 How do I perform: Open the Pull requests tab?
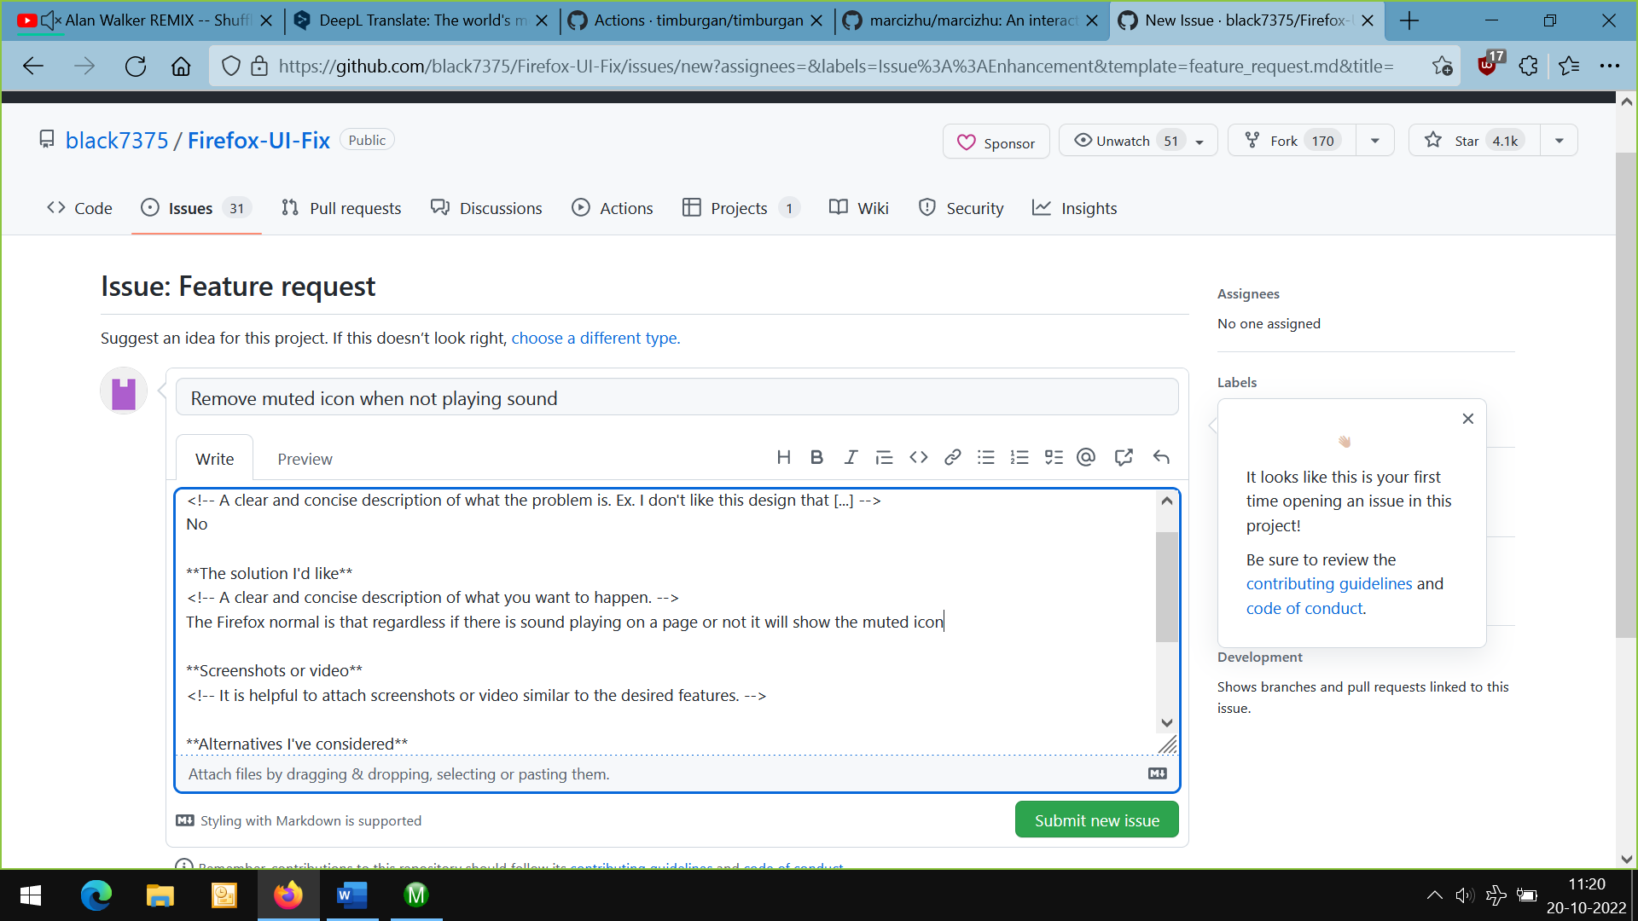341,208
